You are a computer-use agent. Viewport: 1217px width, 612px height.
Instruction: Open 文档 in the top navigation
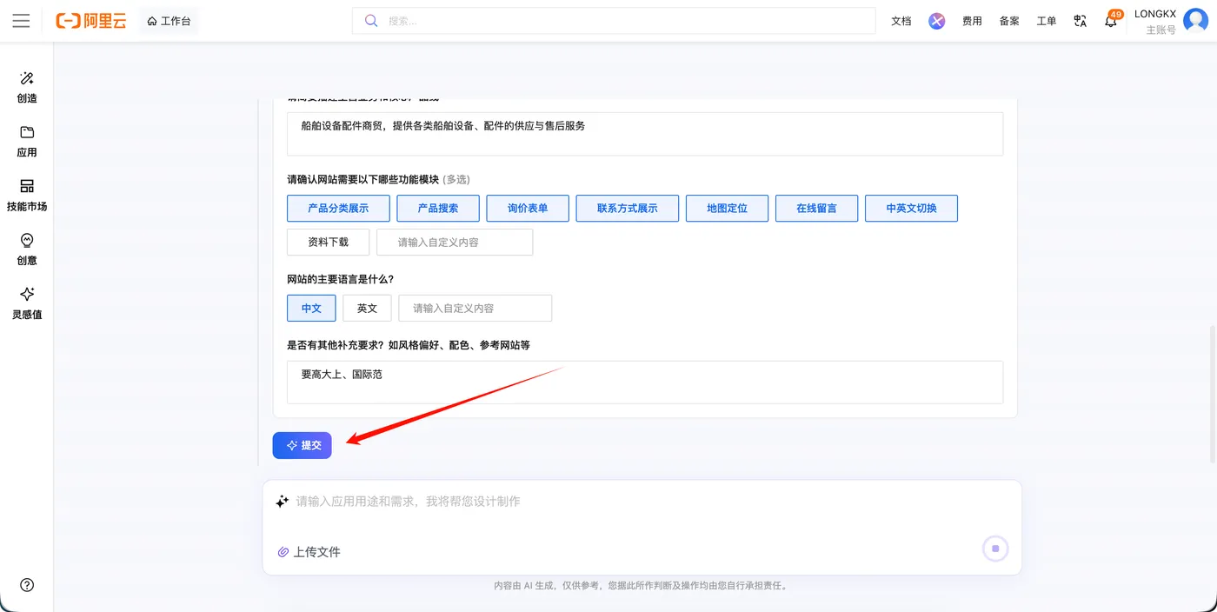[901, 21]
